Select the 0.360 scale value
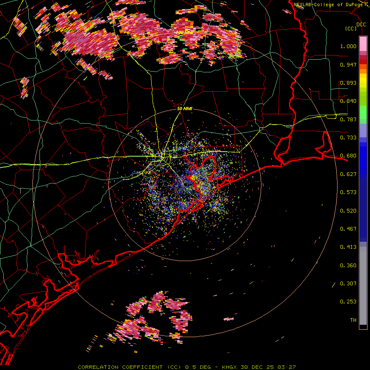Image resolution: width=370 pixels, height=370 pixels. point(348,266)
